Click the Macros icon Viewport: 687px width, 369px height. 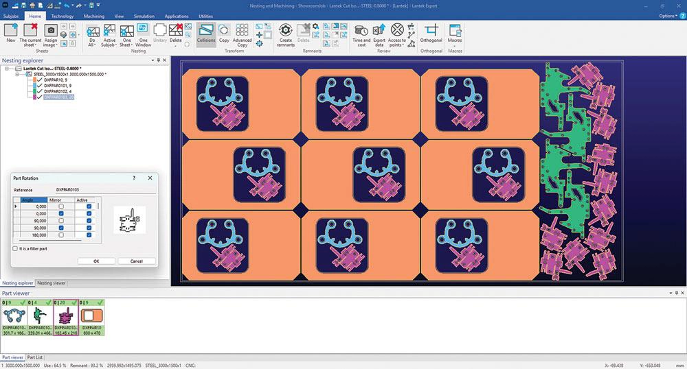click(x=455, y=30)
